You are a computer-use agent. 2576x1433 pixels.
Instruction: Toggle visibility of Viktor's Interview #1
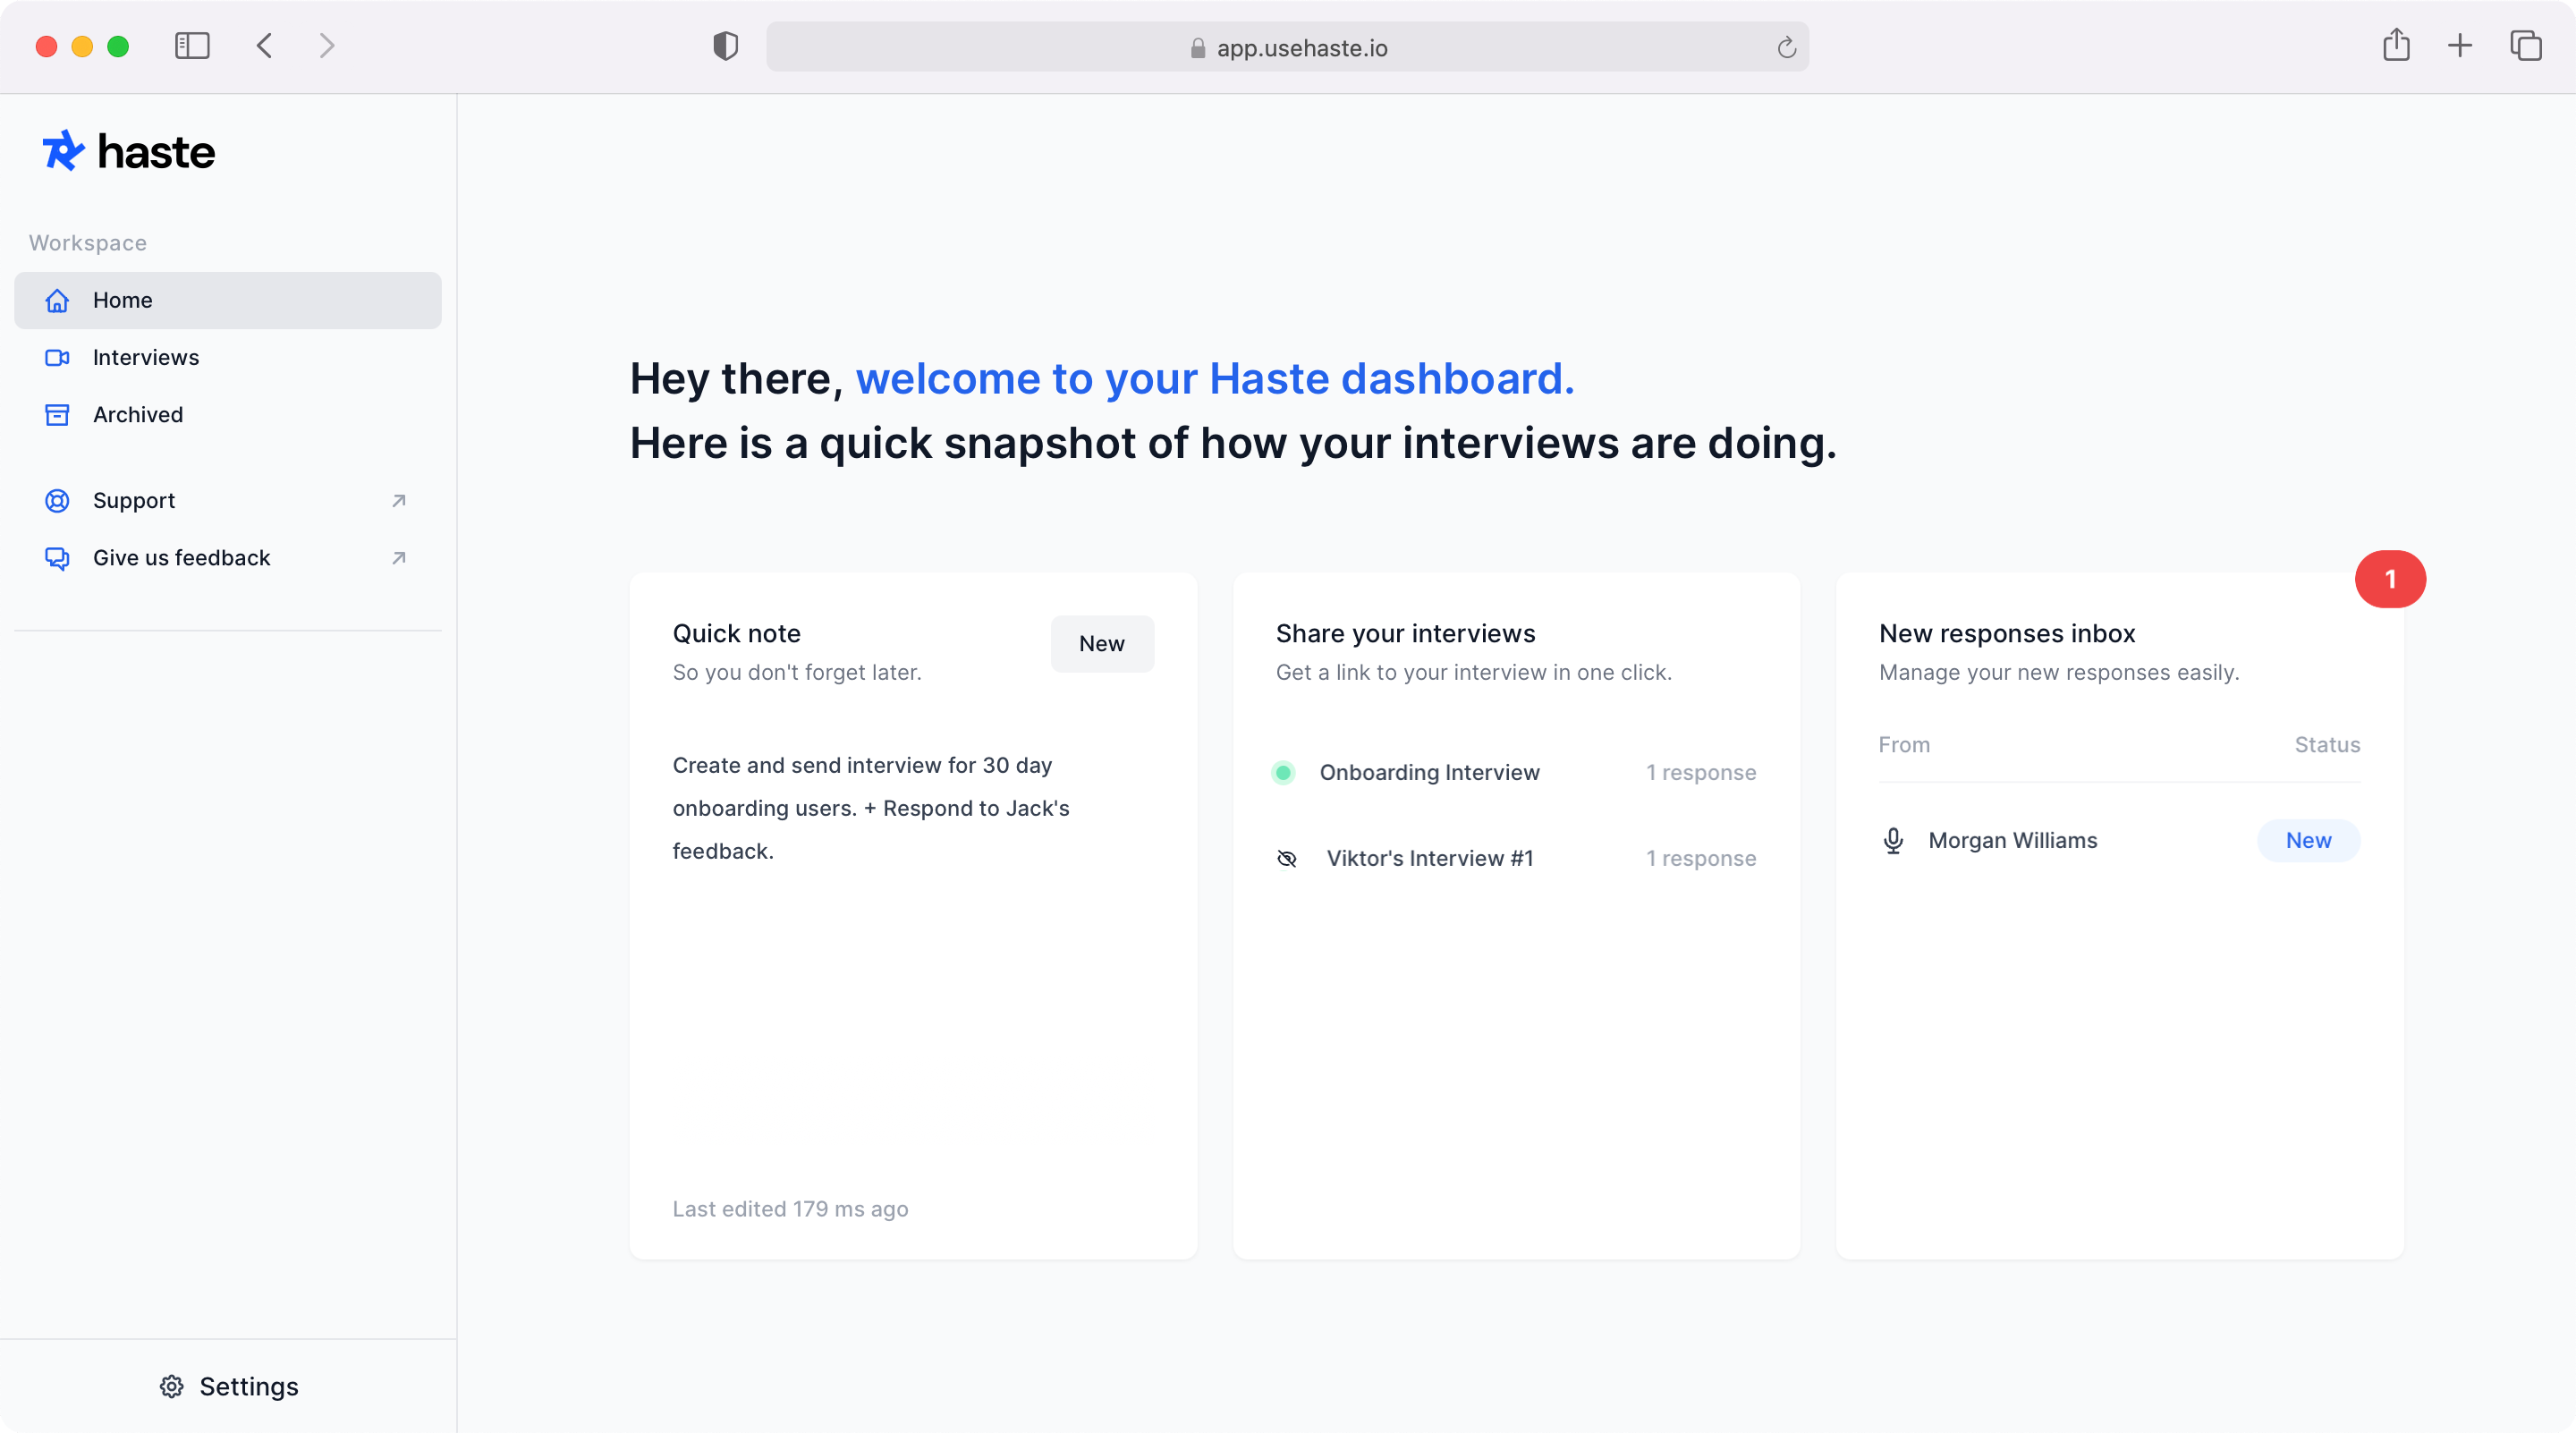tap(1287, 858)
